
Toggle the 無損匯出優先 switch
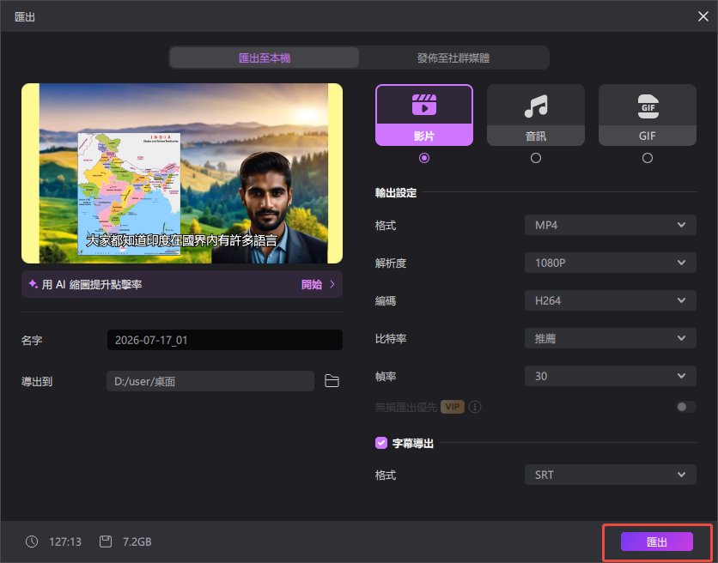[686, 407]
